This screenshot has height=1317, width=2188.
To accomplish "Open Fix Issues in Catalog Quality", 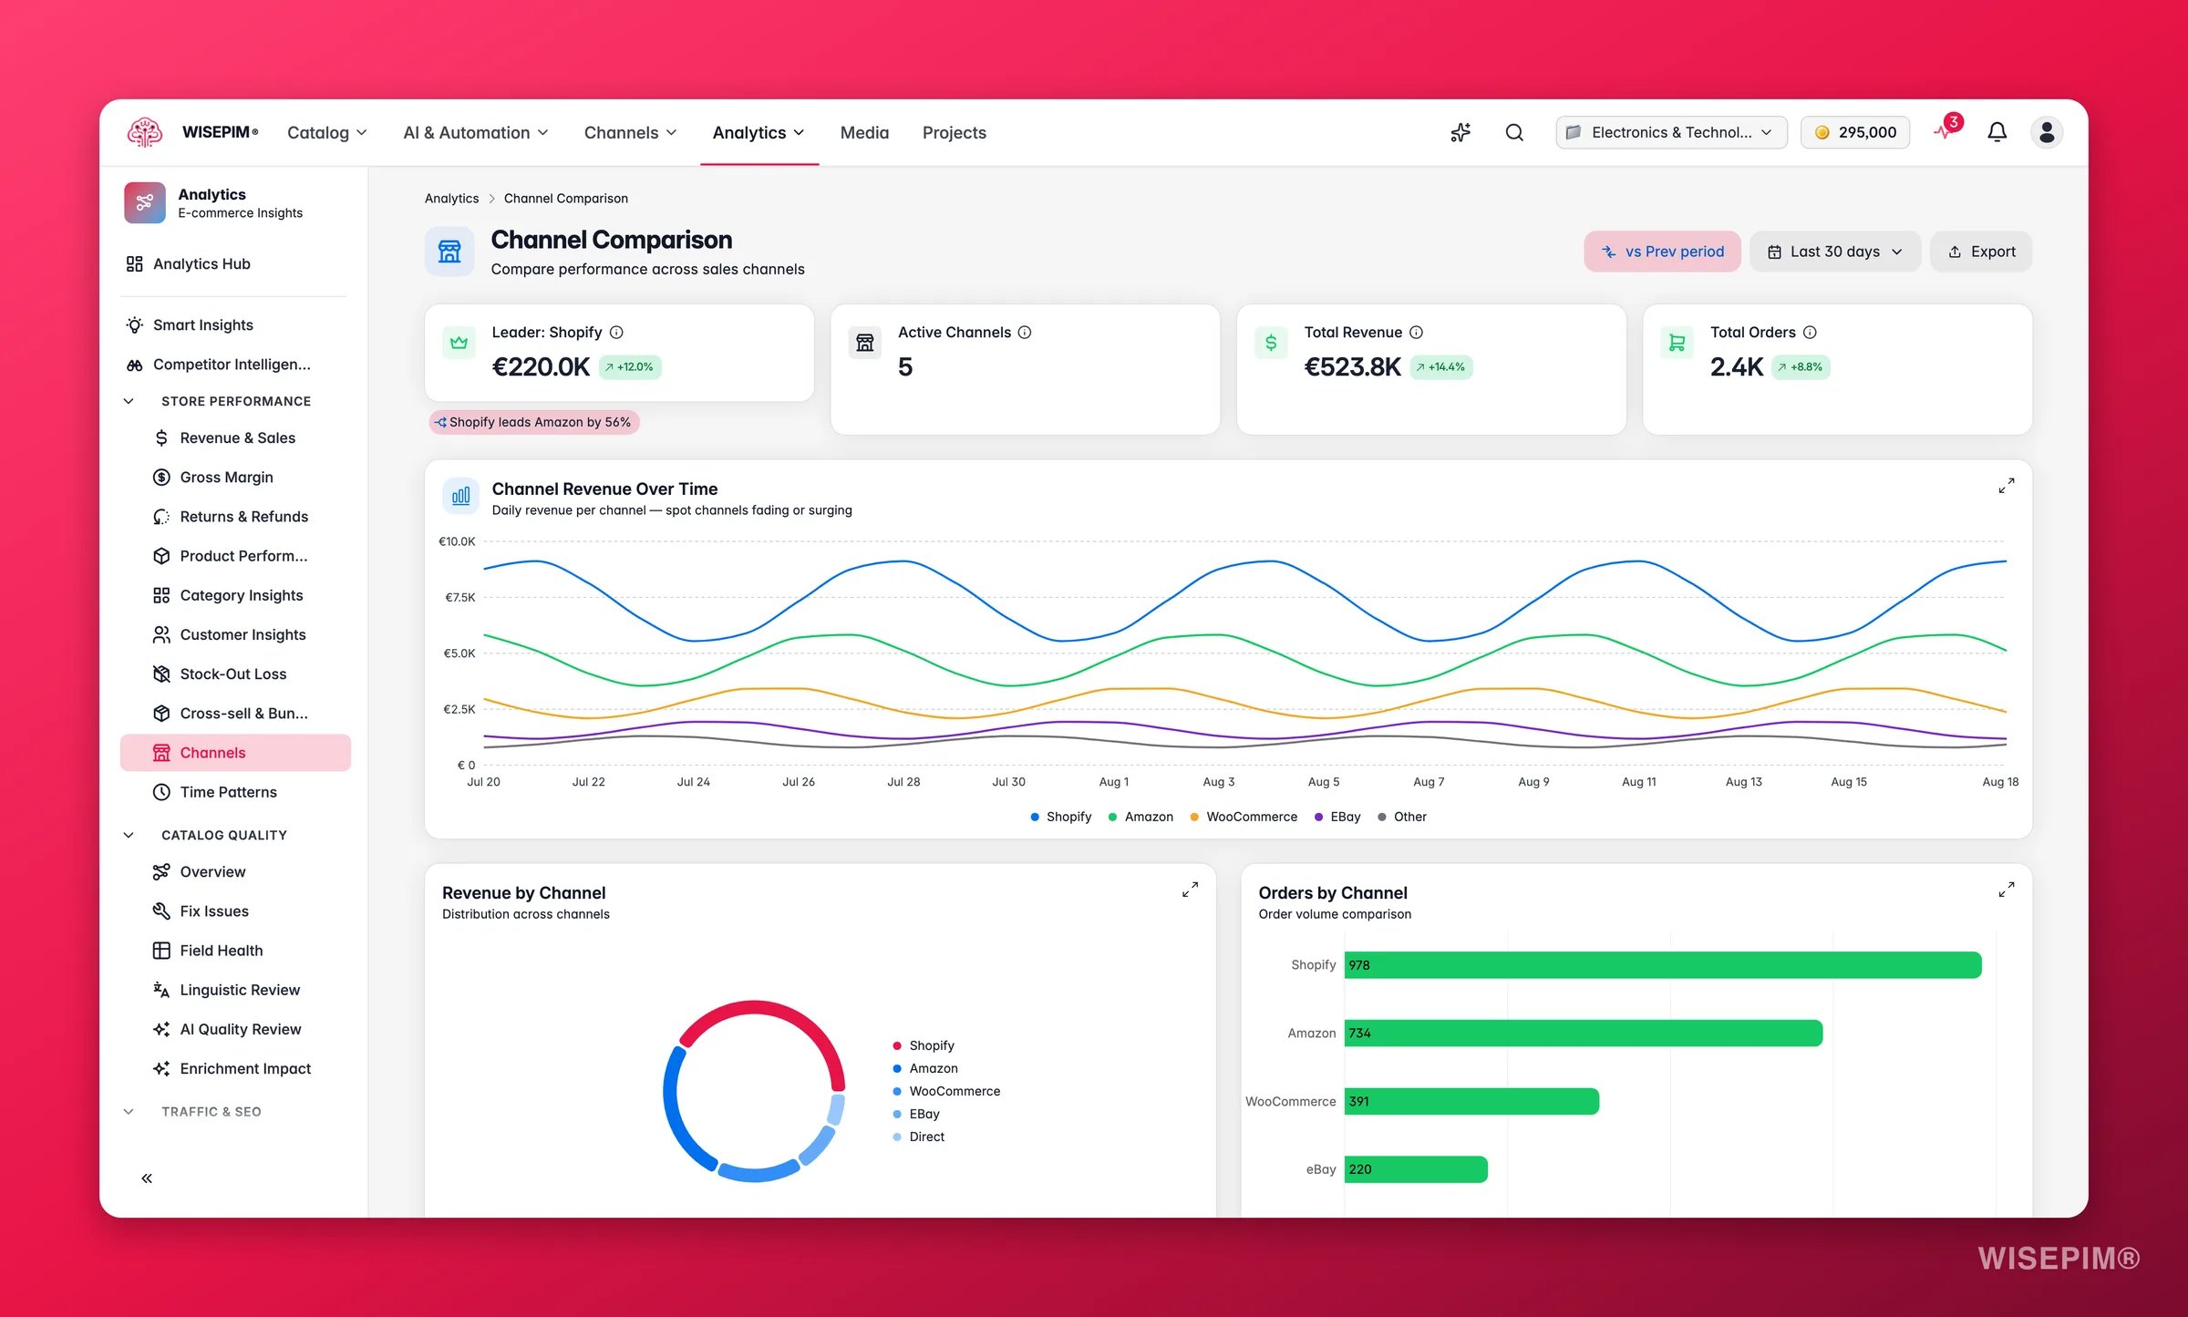I will [235, 911].
